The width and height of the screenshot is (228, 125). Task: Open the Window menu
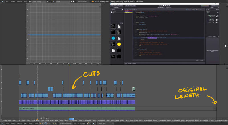(x=19, y=2)
